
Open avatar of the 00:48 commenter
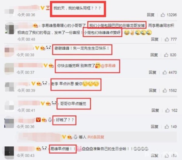[9, 28]
